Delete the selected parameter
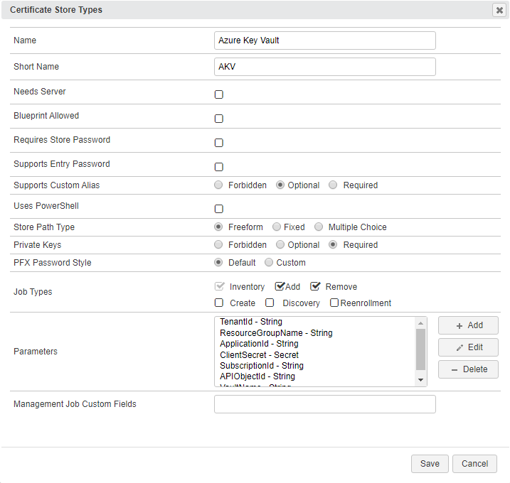 (x=468, y=369)
